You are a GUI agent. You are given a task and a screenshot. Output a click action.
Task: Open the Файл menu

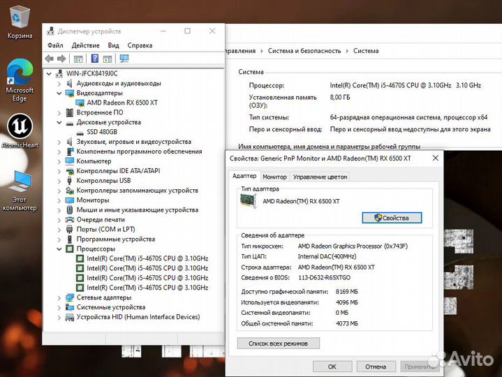[x=55, y=45]
